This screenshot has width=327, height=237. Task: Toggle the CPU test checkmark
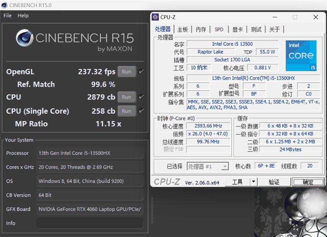(x=141, y=97)
